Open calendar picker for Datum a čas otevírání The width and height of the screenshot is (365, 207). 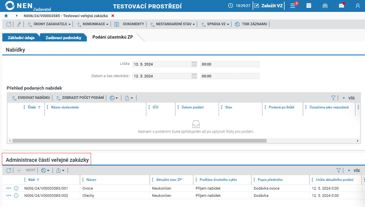click(194, 76)
